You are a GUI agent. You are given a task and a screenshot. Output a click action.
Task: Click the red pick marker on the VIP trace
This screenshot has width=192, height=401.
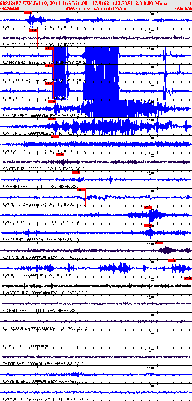(148, 225)
